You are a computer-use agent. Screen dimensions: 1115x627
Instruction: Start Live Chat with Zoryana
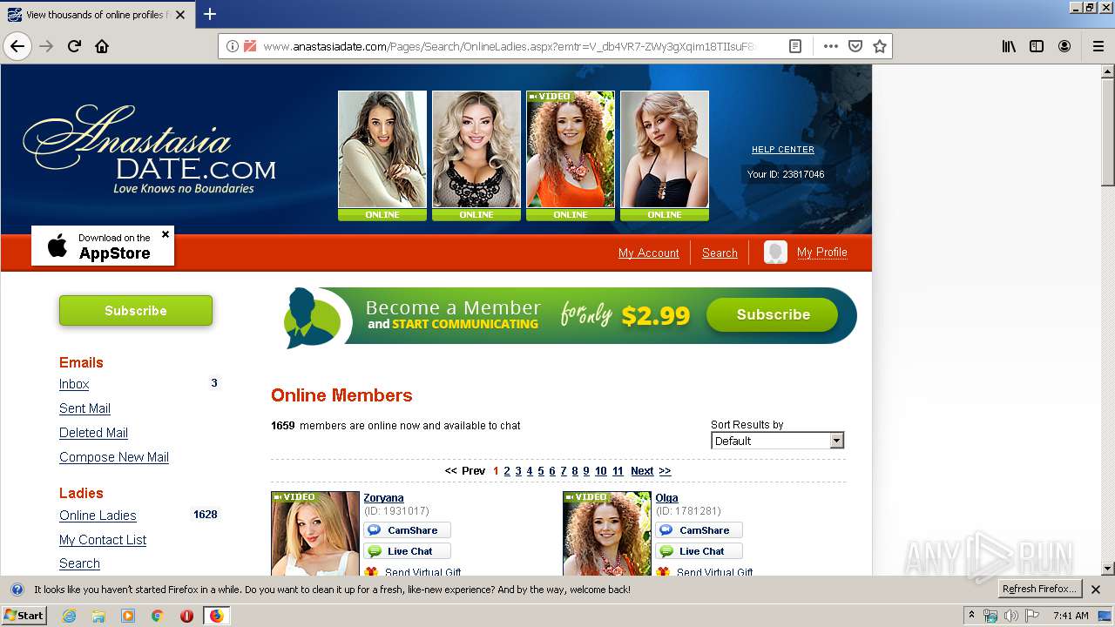click(x=407, y=551)
